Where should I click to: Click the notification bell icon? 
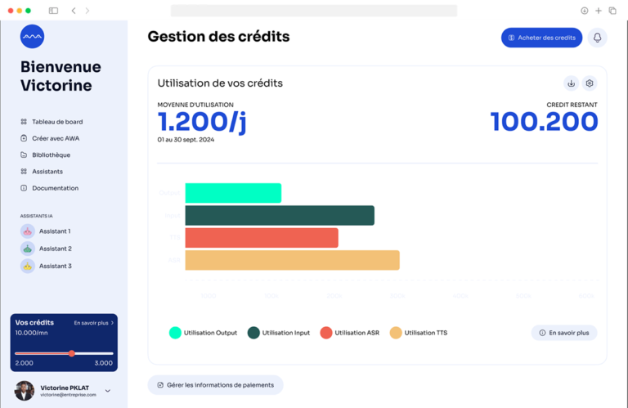(x=597, y=38)
